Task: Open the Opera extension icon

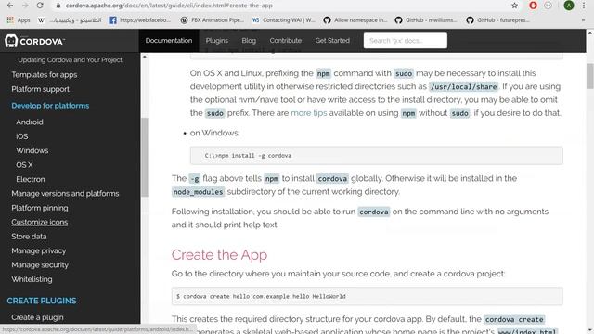Action: [x=533, y=6]
